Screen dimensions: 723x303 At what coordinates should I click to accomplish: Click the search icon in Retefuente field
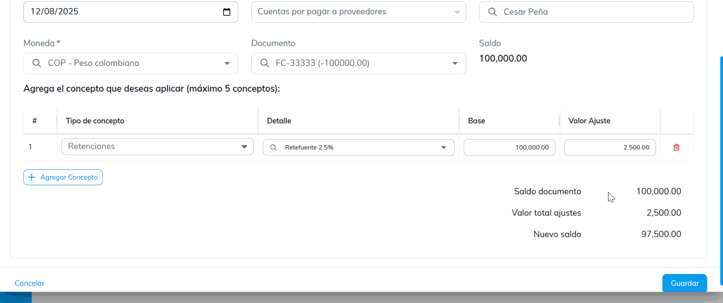coord(274,148)
